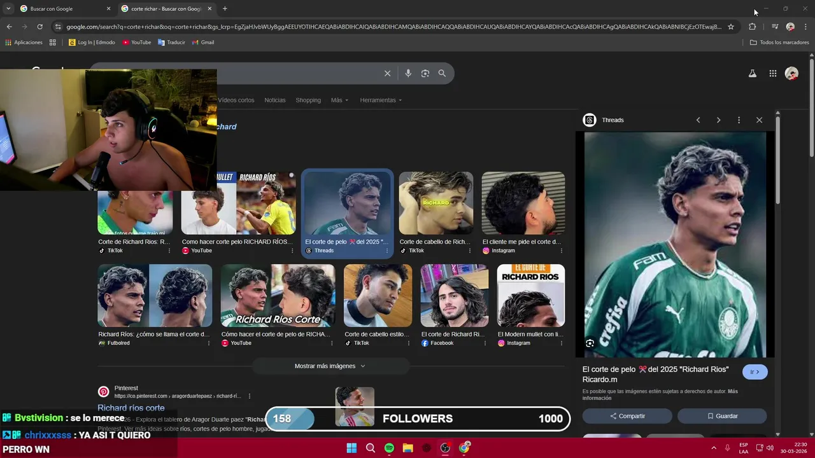
Task: Open Google account avatar in page
Action: click(x=791, y=73)
